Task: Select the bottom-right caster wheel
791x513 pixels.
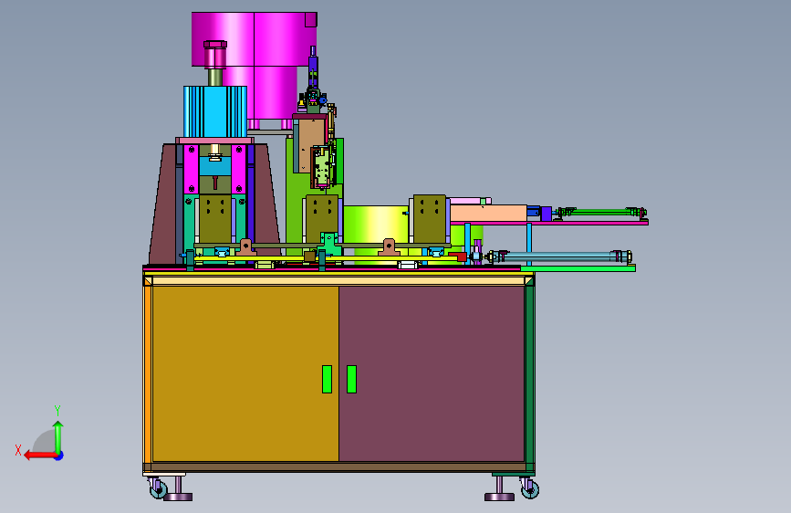Action: click(x=529, y=488)
